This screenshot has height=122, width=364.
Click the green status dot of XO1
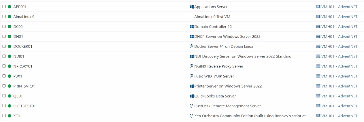[x=9, y=116]
